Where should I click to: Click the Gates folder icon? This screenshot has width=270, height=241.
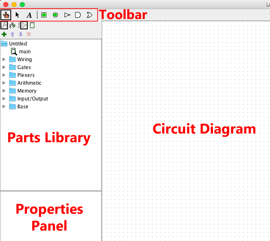pos(12,67)
